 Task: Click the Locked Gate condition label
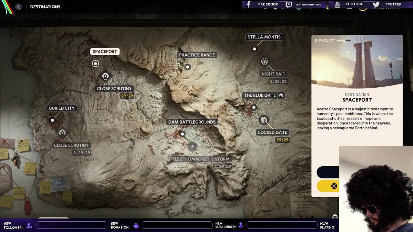pyautogui.click(x=272, y=132)
